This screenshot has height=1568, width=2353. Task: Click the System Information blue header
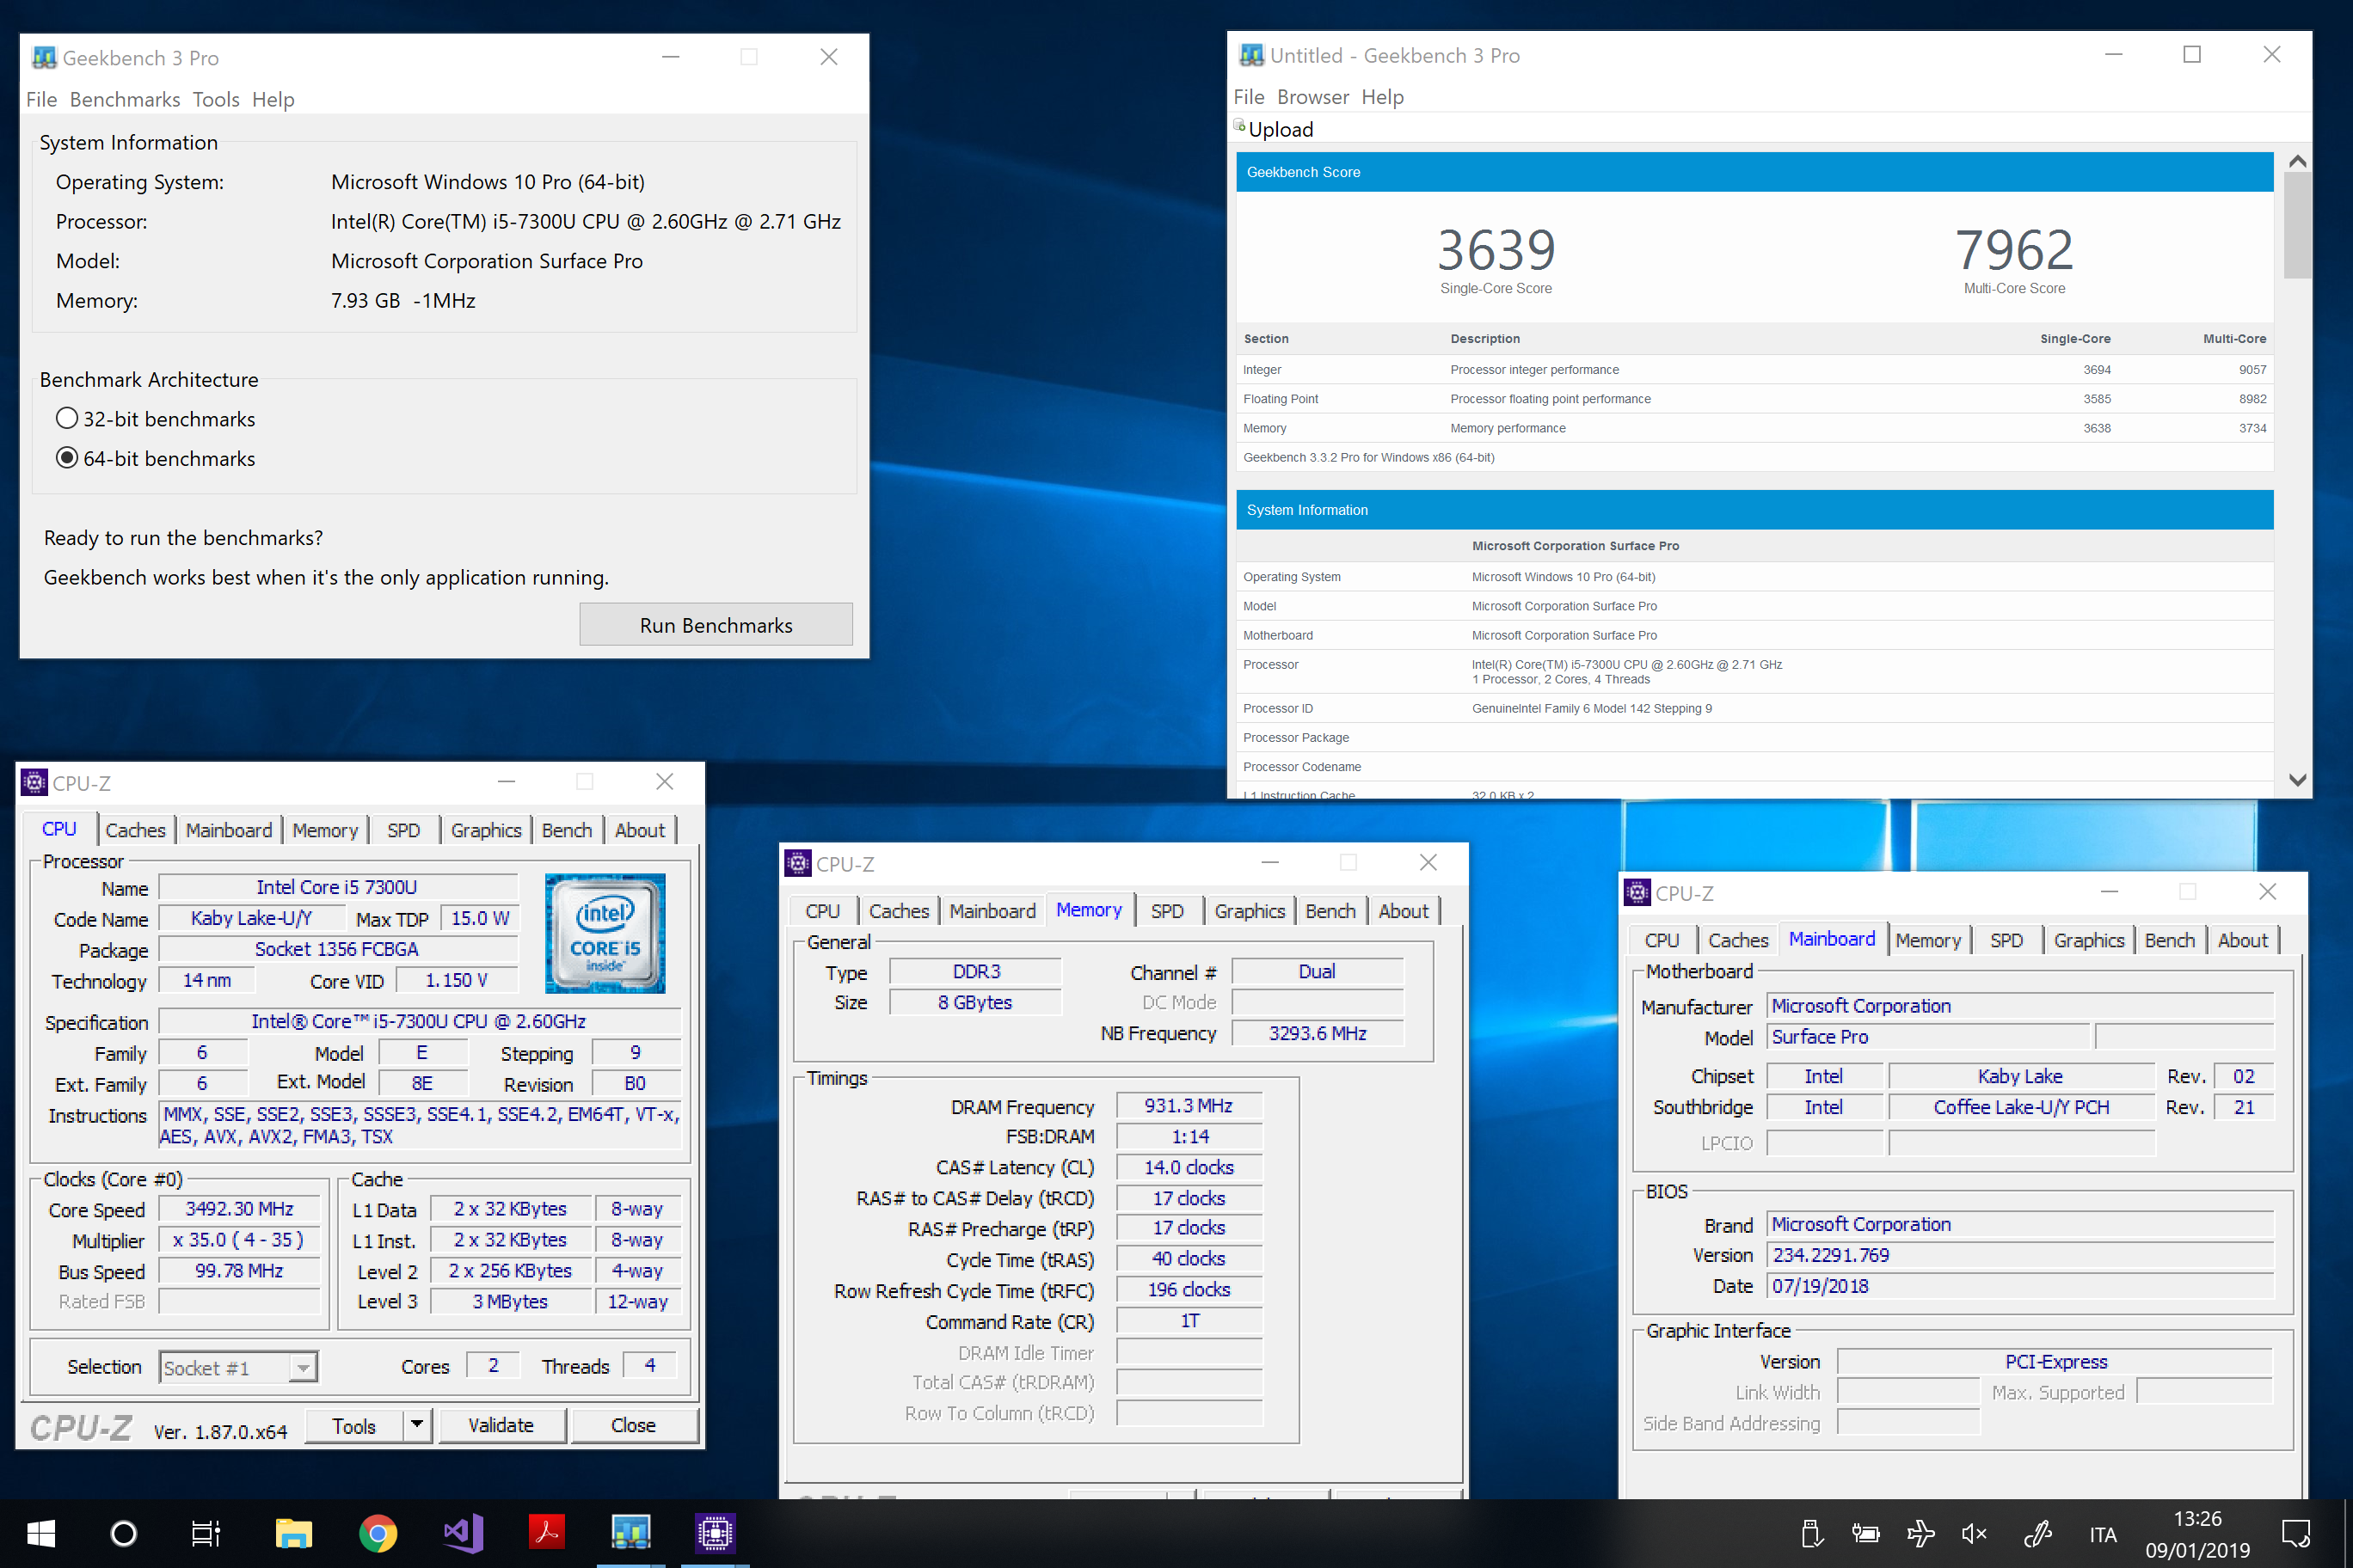1754,509
